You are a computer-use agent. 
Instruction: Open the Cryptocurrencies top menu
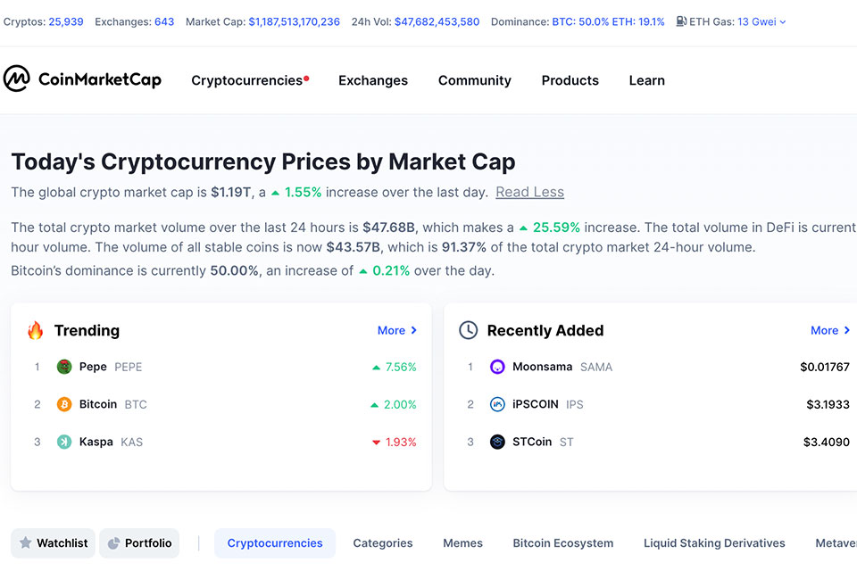point(247,80)
